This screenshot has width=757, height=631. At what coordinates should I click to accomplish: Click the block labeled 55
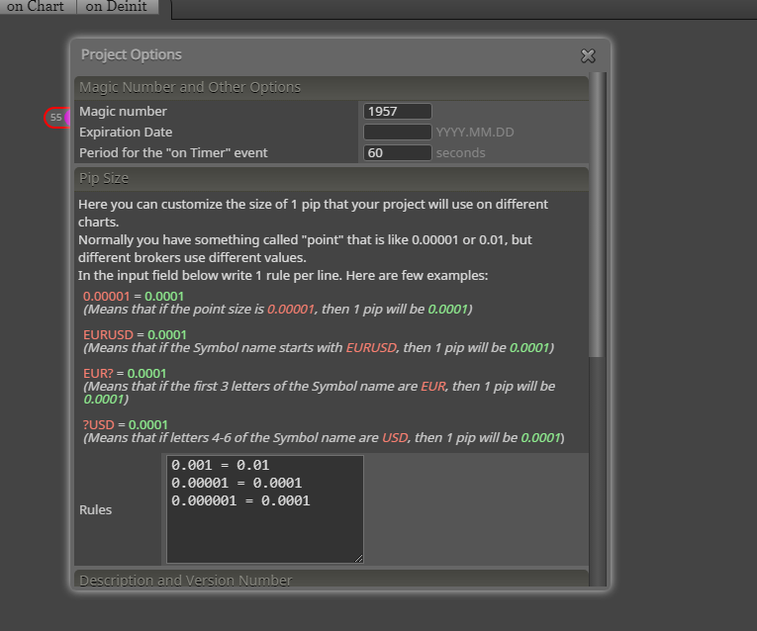(56, 118)
